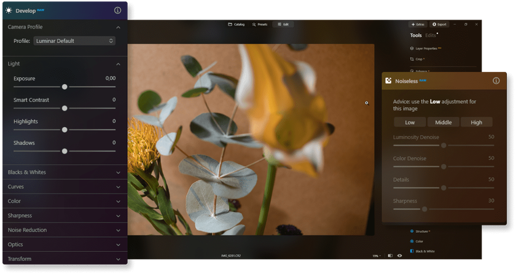
Task: Open the Noiseless panel info icon
Action: 496,80
